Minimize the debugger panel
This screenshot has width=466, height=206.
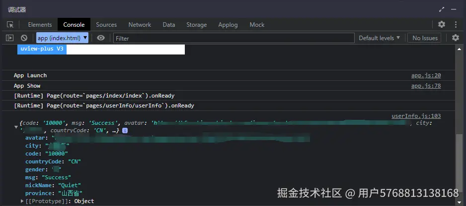point(454,9)
